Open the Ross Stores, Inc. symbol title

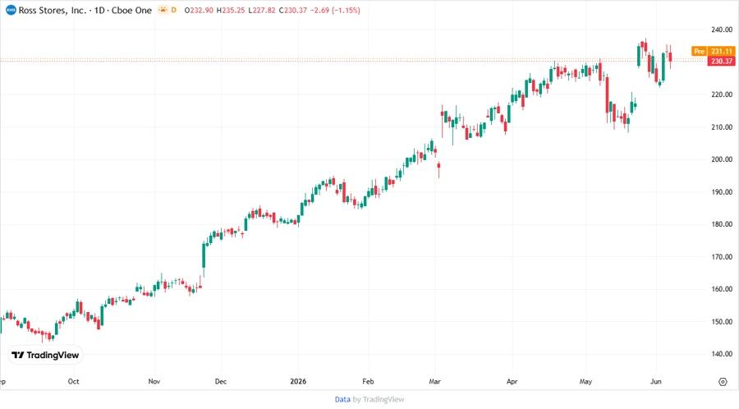click(53, 11)
